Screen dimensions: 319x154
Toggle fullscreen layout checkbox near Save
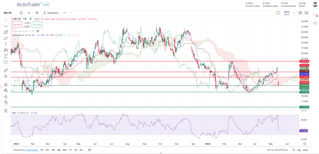[278, 13]
